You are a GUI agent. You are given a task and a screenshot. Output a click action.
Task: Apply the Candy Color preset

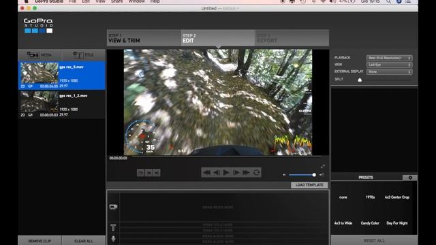(x=370, y=223)
